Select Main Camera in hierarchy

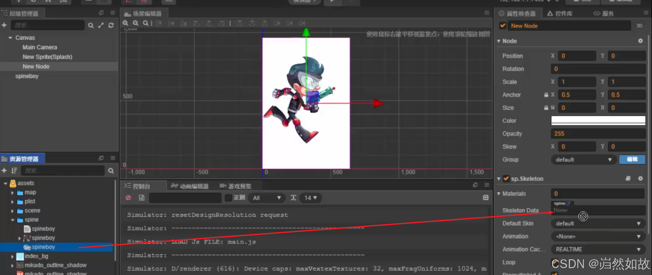[40, 47]
